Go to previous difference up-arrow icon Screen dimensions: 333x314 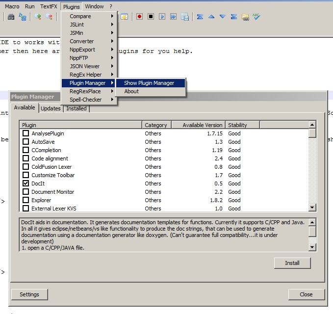(211, 17)
